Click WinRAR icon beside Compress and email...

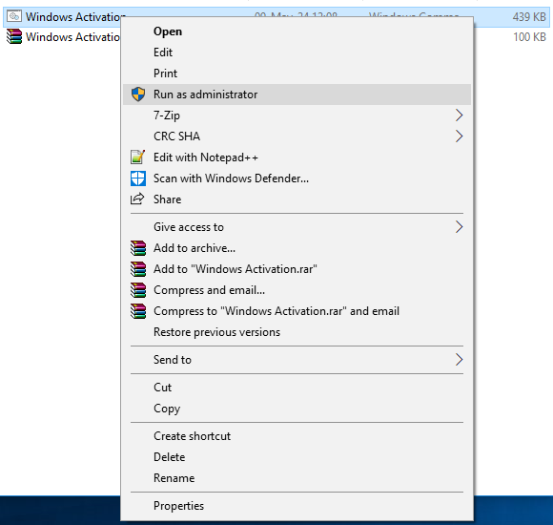coord(138,290)
